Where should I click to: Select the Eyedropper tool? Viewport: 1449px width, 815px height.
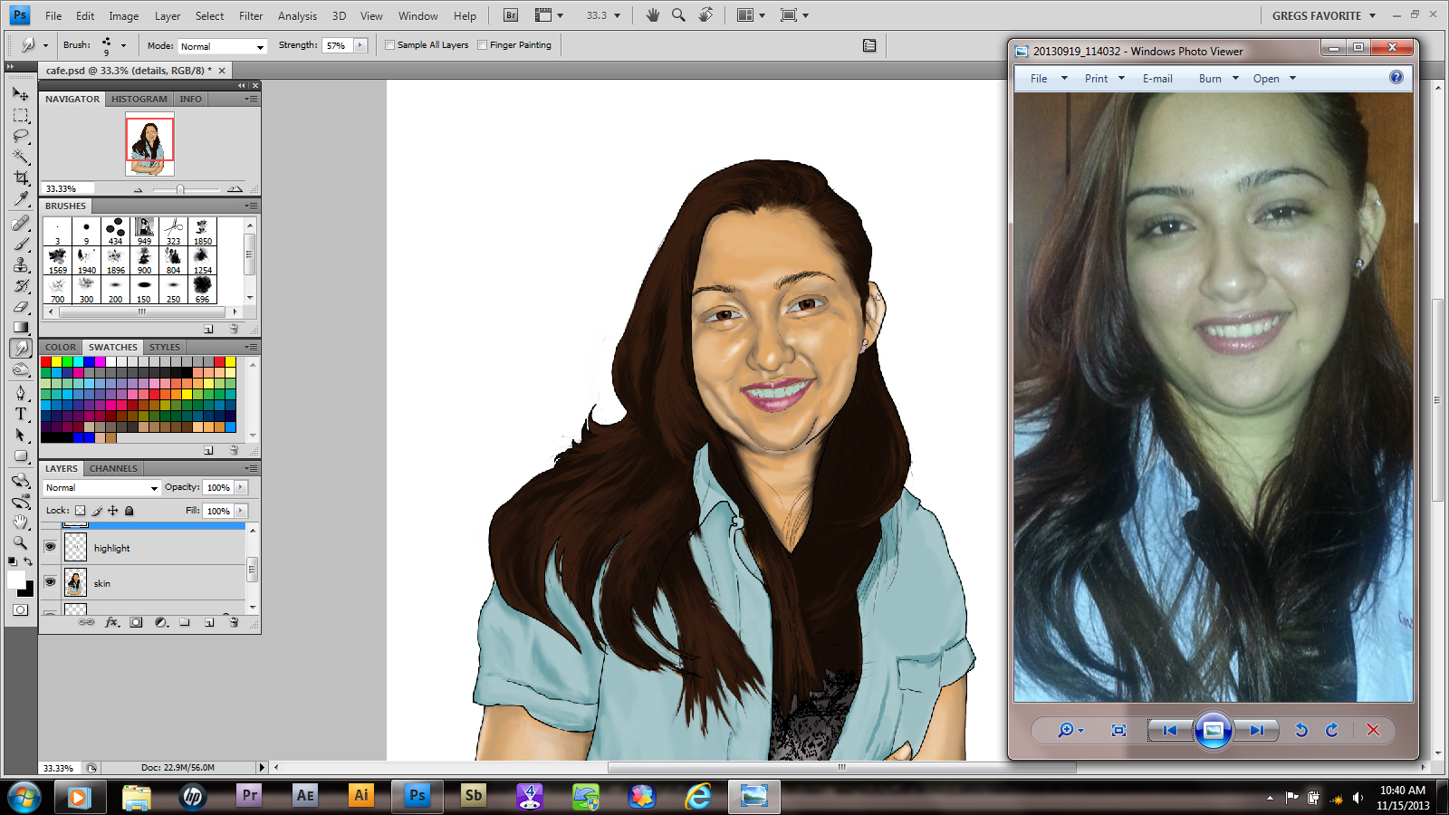[21, 198]
